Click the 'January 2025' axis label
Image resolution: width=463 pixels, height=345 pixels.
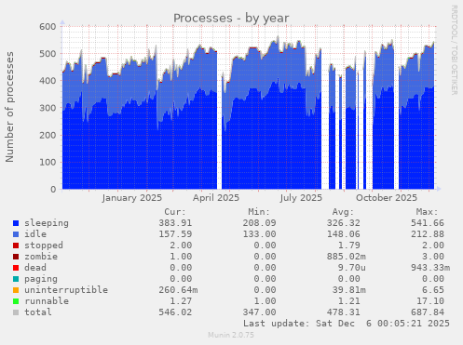(132, 198)
